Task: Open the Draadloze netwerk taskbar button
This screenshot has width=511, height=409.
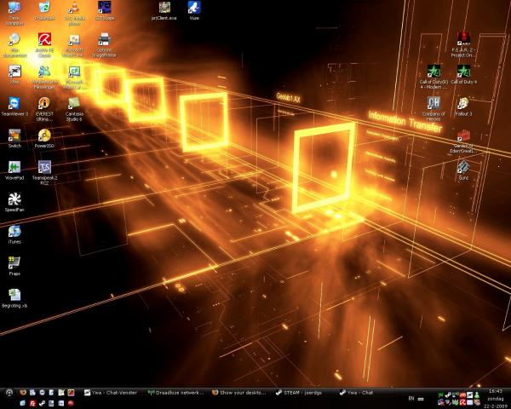Action: pos(176,393)
